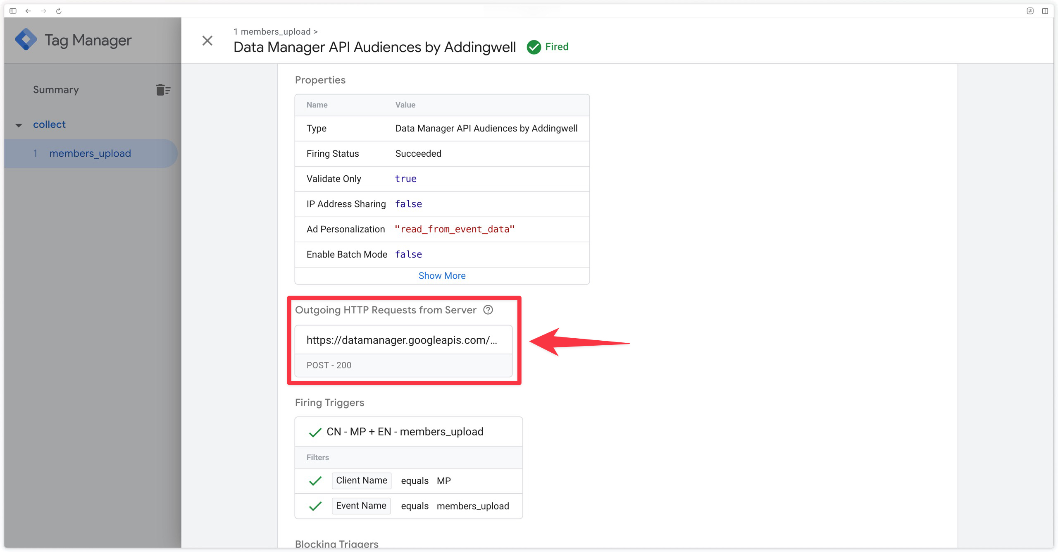This screenshot has height=552, width=1058.
Task: Open the reader view icon at top right
Action: click(1030, 11)
